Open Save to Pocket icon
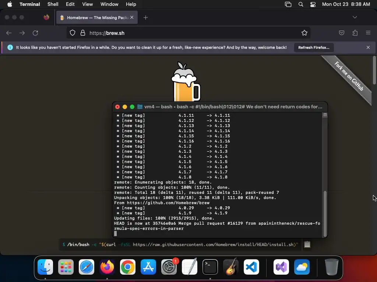The image size is (377, 282). (341, 33)
